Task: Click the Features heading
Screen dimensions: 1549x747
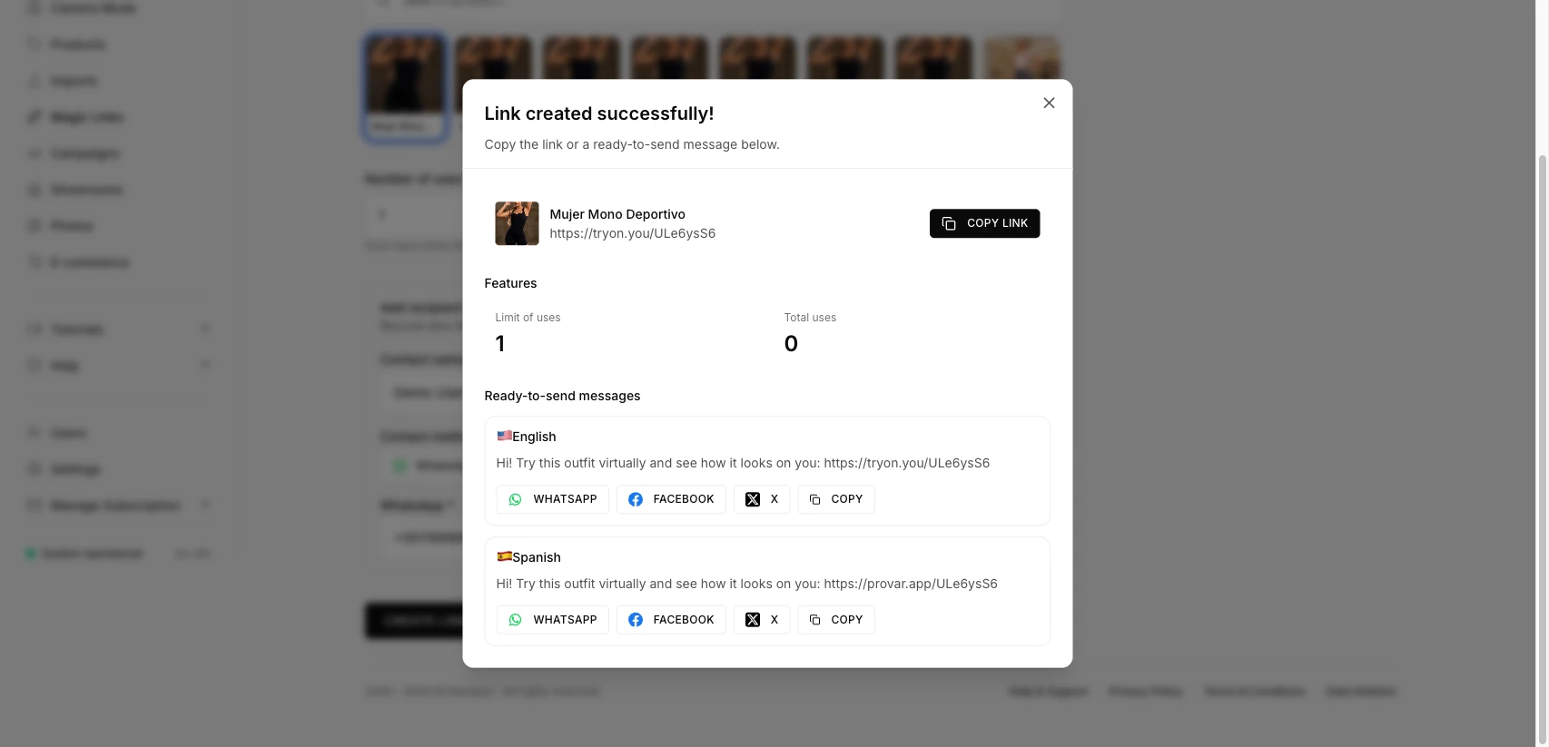Action: (510, 283)
